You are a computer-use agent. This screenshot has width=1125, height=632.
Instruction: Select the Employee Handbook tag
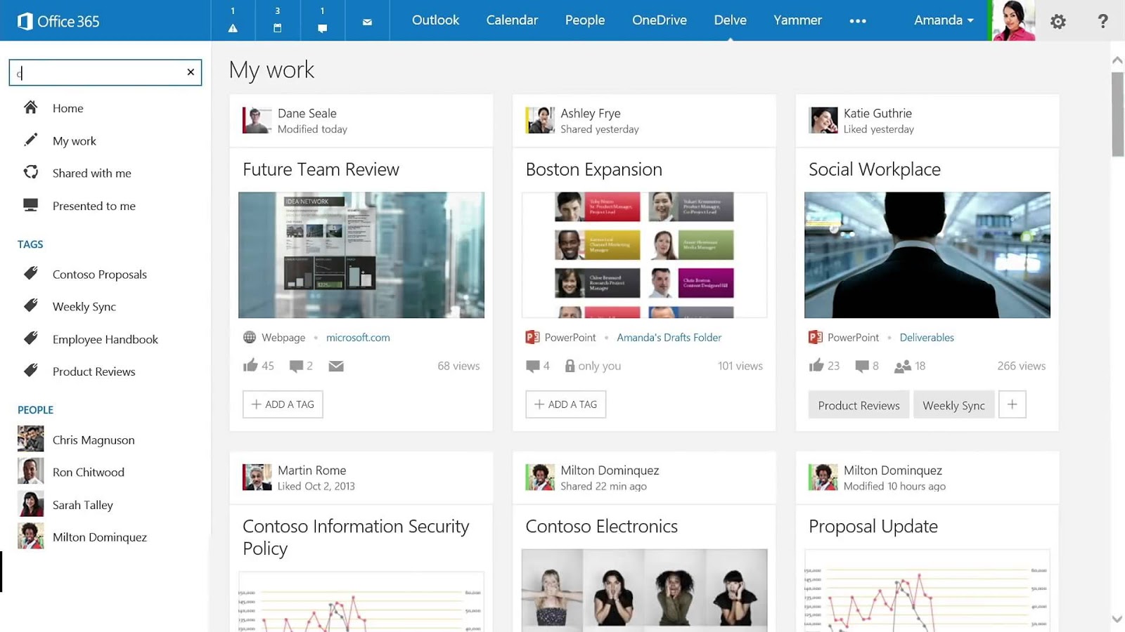point(105,339)
